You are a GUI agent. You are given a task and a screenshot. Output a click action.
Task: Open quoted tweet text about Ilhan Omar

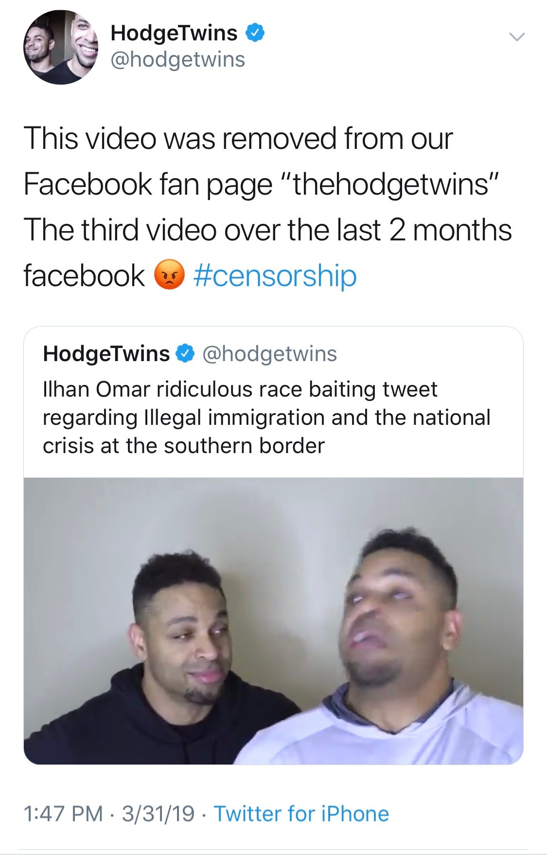(266, 418)
